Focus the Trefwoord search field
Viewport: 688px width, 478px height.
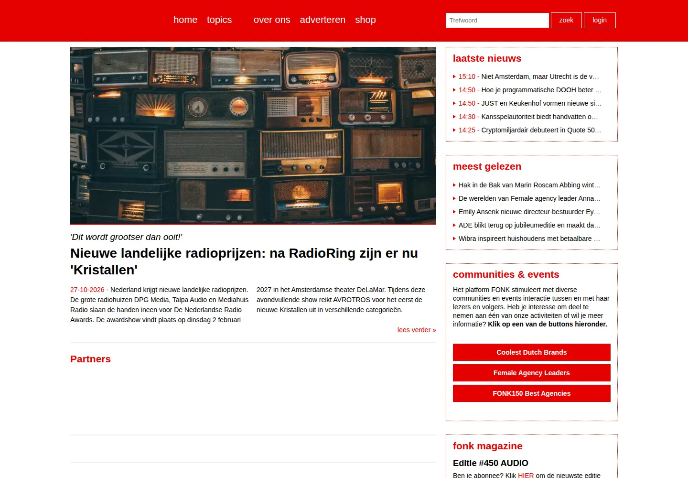(x=497, y=20)
